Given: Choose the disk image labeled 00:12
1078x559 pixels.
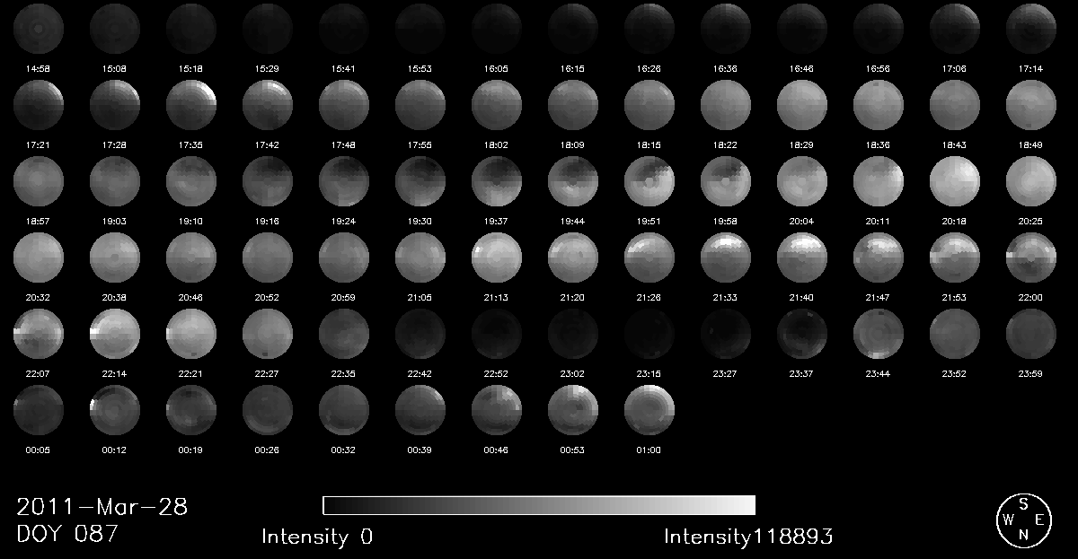Looking at the screenshot, I should [x=114, y=409].
